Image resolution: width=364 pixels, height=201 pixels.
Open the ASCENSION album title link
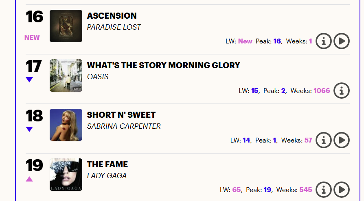pos(112,16)
